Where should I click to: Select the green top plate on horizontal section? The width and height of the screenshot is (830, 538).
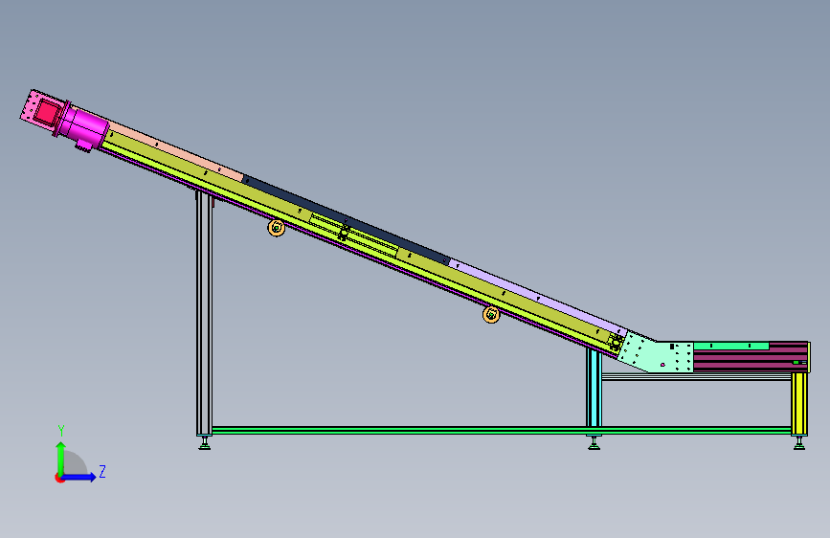[x=731, y=346]
